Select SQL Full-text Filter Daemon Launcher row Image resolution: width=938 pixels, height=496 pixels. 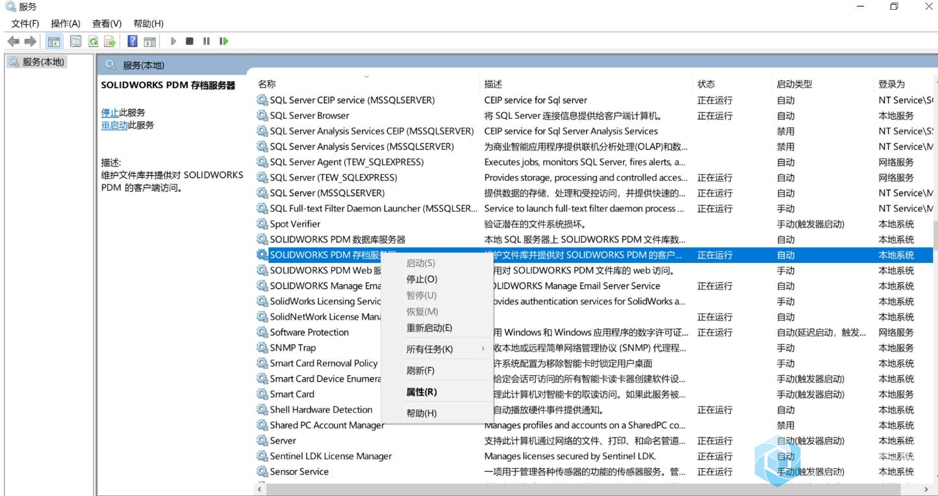pos(594,208)
